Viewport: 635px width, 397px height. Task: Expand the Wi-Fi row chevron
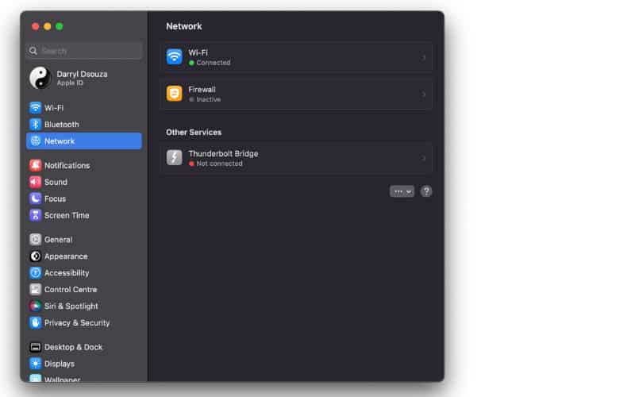[424, 57]
